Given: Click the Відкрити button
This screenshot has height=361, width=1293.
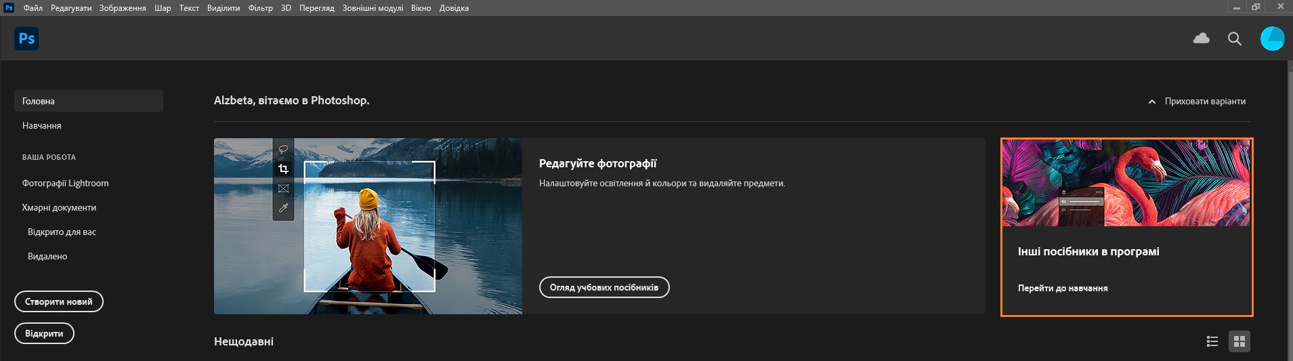Looking at the screenshot, I should 44,333.
